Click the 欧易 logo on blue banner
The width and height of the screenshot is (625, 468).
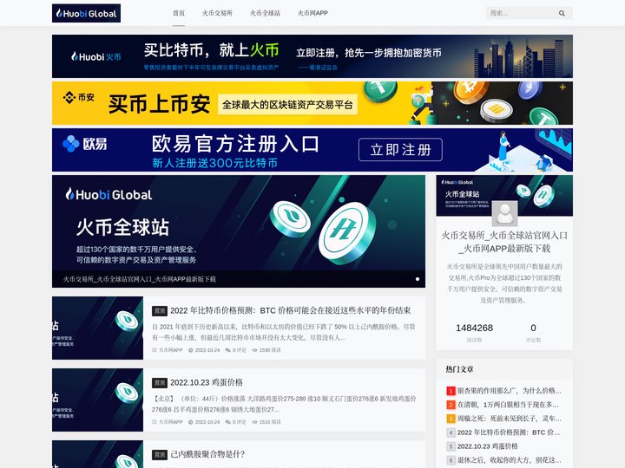(84, 144)
